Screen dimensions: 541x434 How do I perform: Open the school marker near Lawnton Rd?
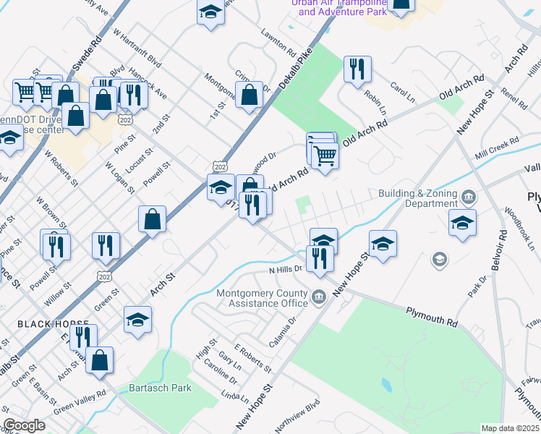click(x=210, y=12)
